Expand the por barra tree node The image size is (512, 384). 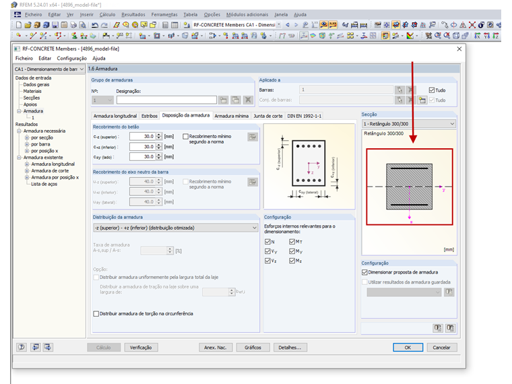click(27, 144)
